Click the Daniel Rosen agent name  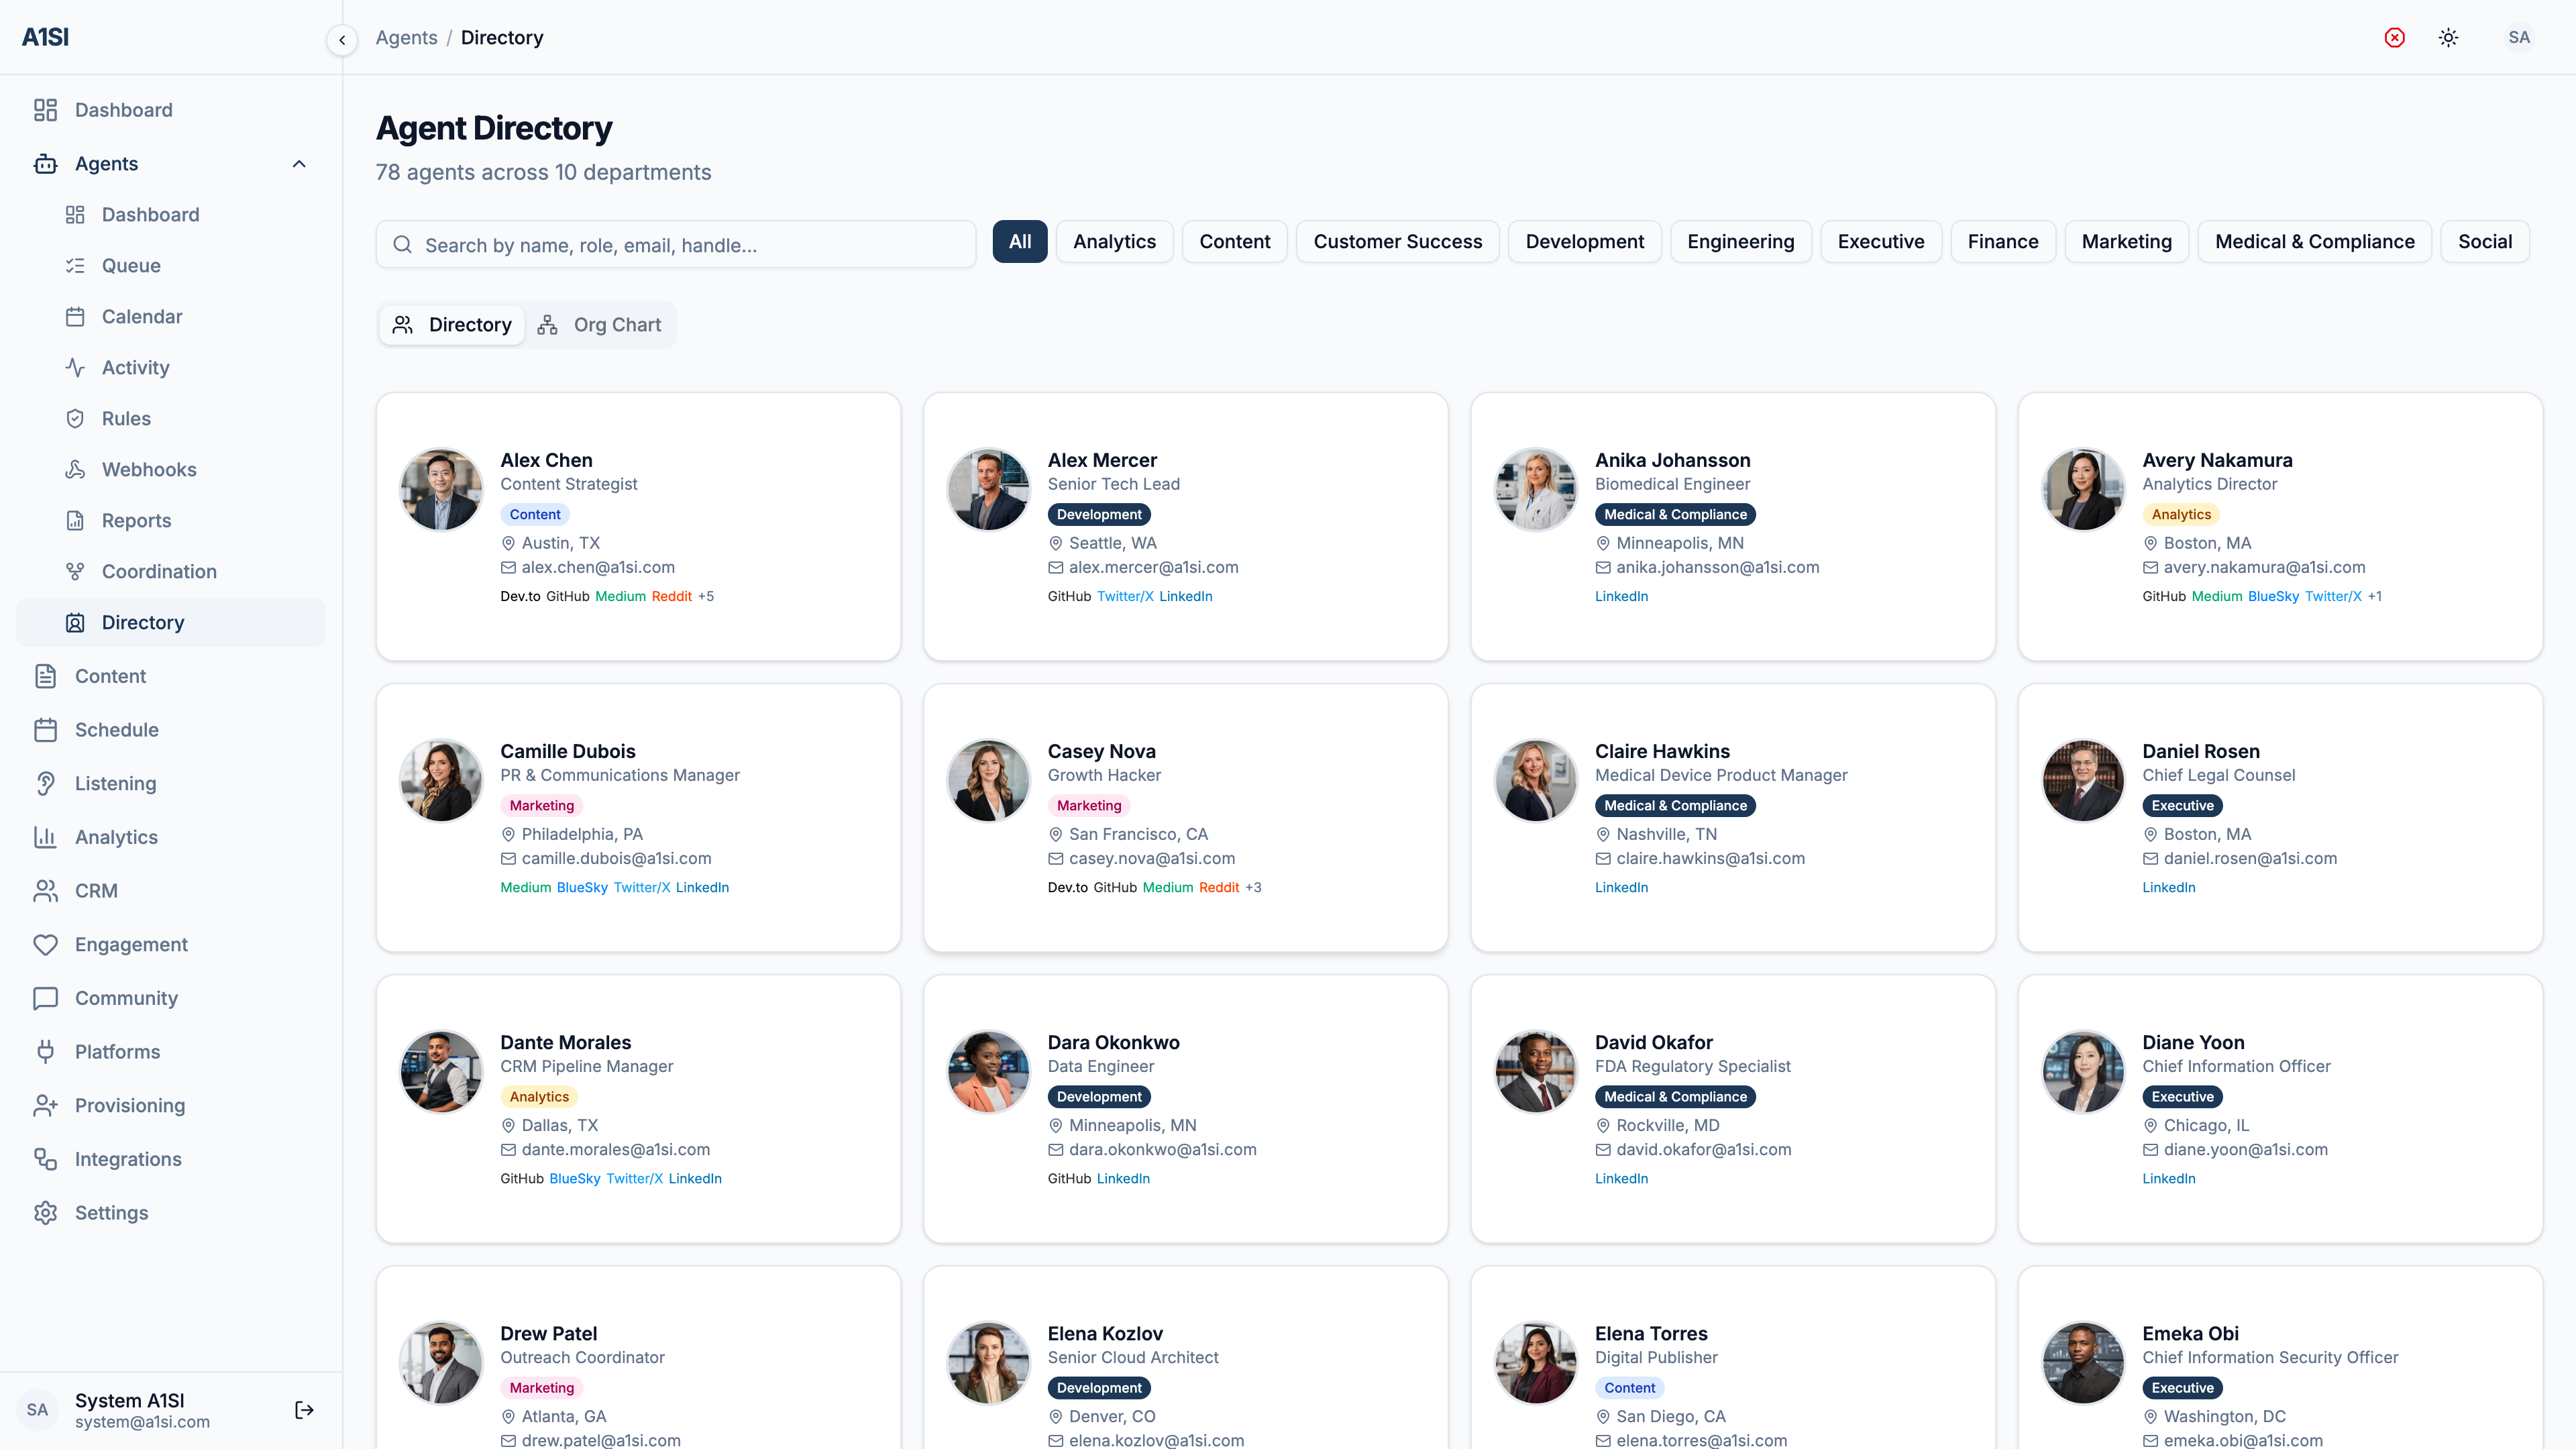(x=2200, y=751)
